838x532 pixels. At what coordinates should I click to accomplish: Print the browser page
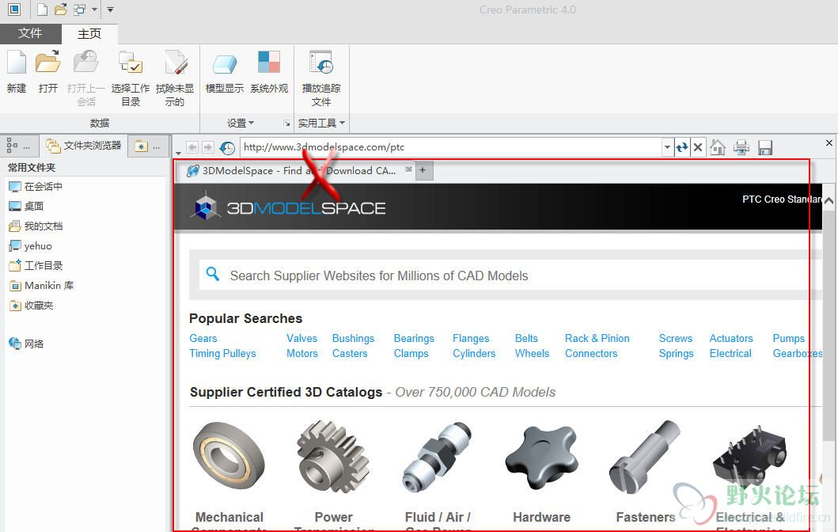[x=741, y=147]
